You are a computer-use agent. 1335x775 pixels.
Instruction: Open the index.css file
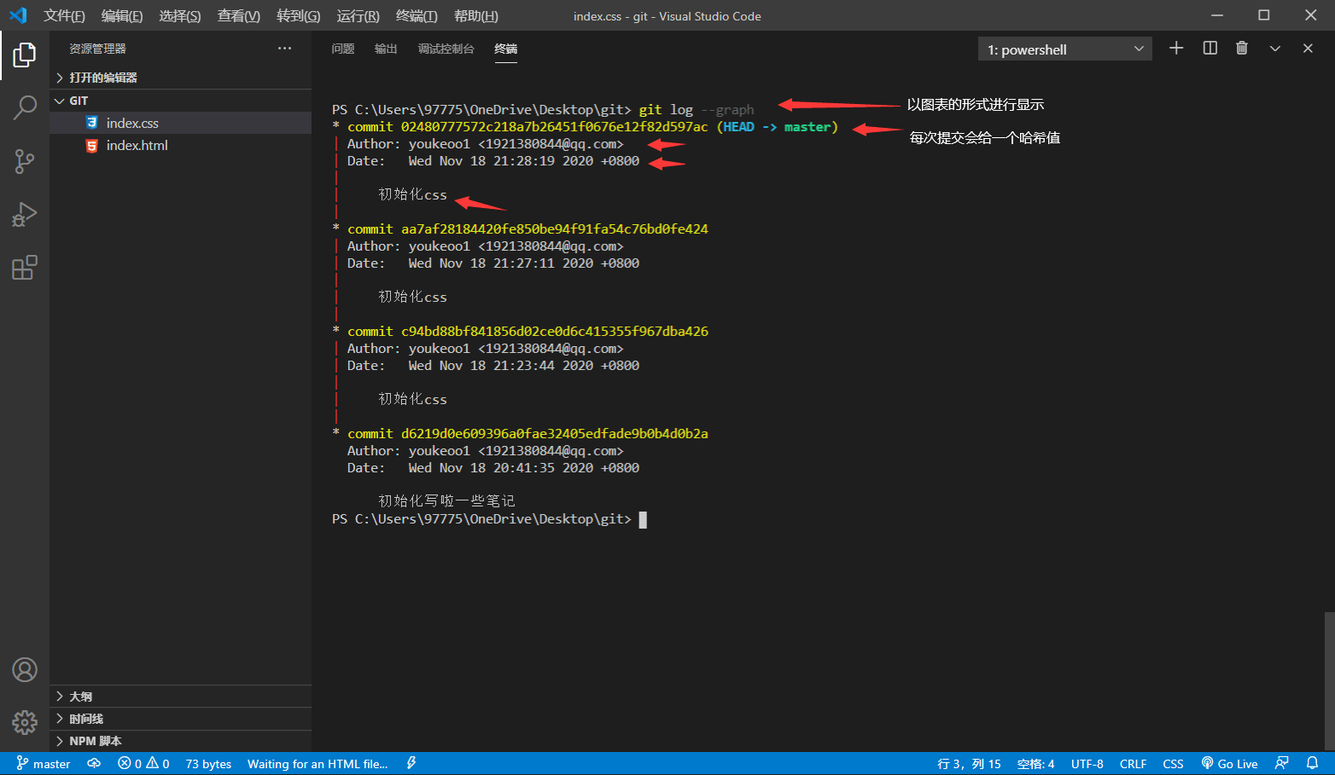(x=180, y=123)
